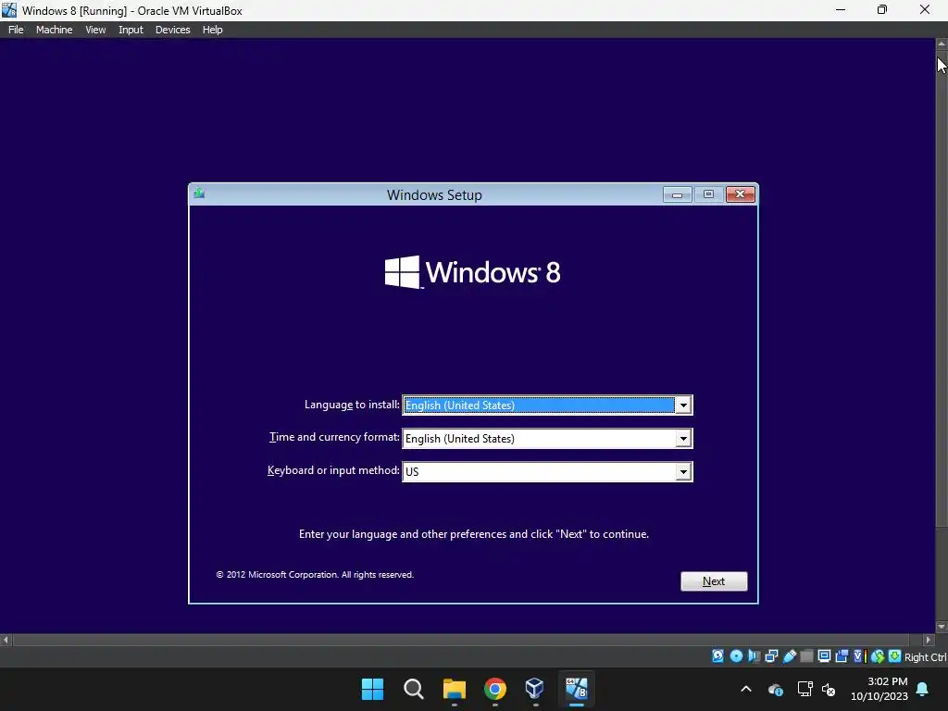Screen dimensions: 948x711
Task: Click the horizontal scrollbar right arrow
Action: tap(928, 639)
